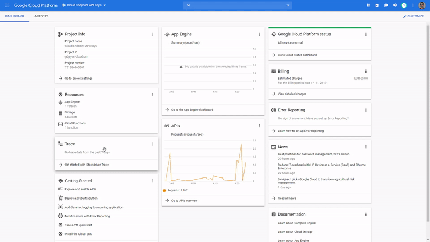
Task: Open News card options menu
Action: click(366, 147)
